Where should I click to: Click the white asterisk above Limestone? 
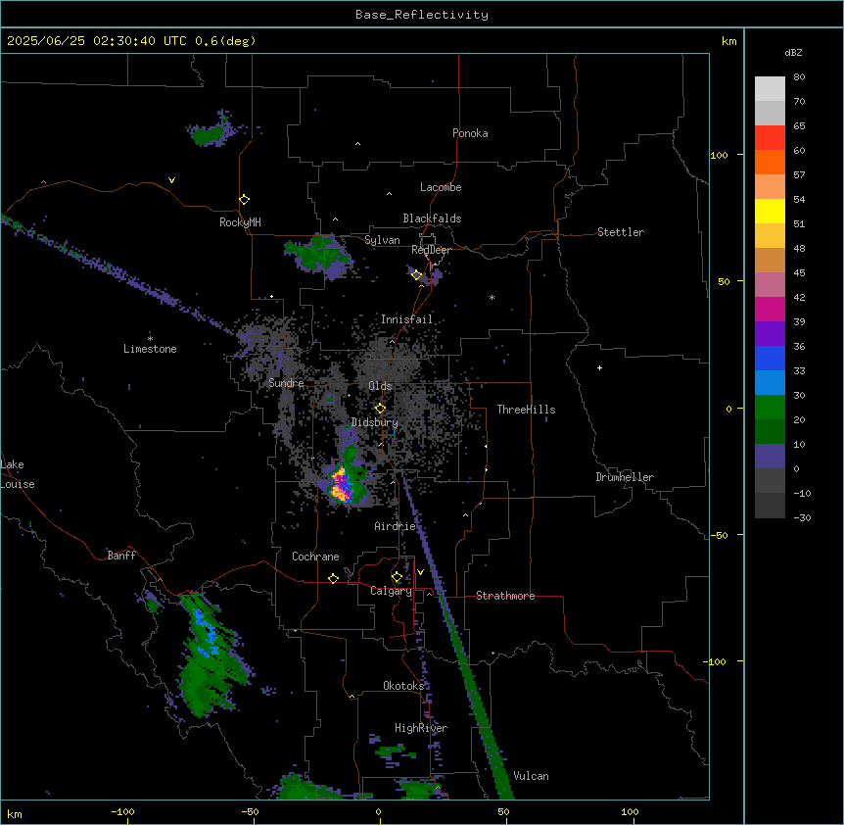click(x=150, y=338)
